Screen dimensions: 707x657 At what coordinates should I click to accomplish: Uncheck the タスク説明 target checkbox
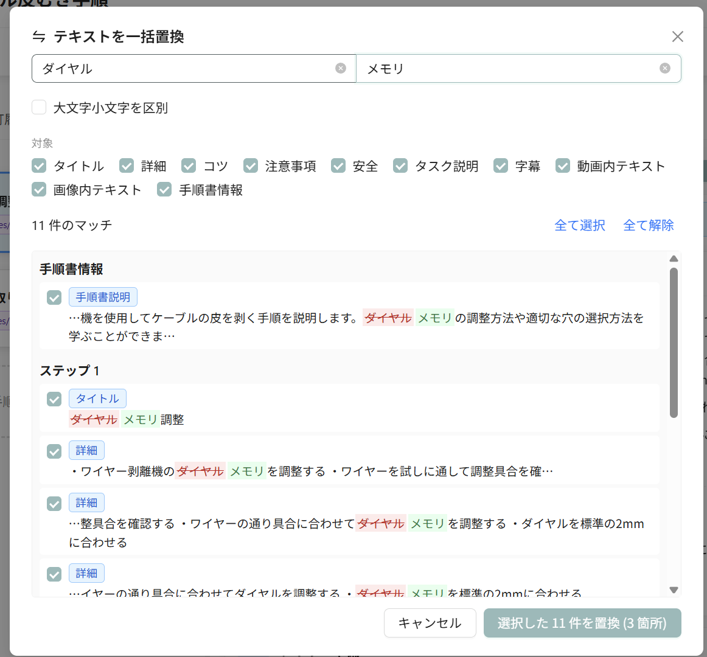point(400,165)
